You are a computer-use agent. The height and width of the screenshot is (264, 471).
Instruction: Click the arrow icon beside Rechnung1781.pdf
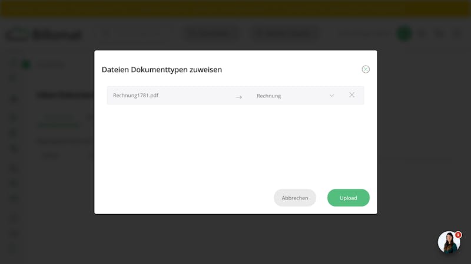click(238, 97)
